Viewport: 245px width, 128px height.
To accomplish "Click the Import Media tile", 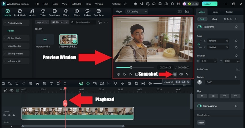I will pos(45,40).
